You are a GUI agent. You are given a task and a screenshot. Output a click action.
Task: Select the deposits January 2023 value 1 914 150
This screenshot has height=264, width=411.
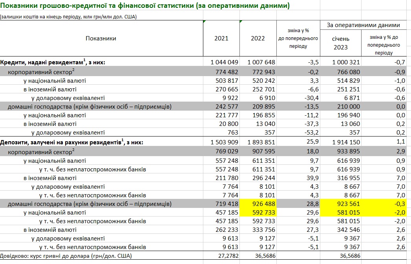(340, 142)
